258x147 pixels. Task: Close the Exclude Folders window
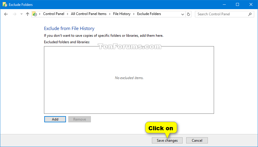coord(251,5)
